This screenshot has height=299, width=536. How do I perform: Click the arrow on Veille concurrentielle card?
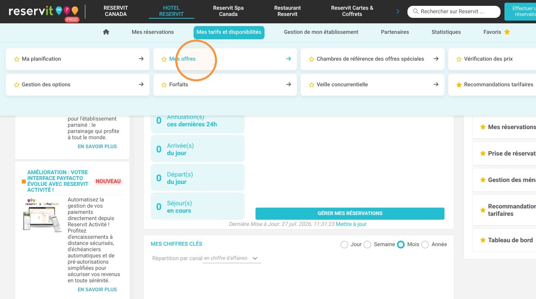pos(436,84)
